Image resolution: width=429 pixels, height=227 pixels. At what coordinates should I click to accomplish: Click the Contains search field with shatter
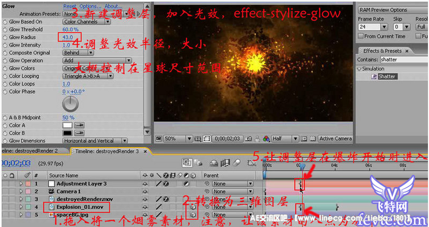404,59
